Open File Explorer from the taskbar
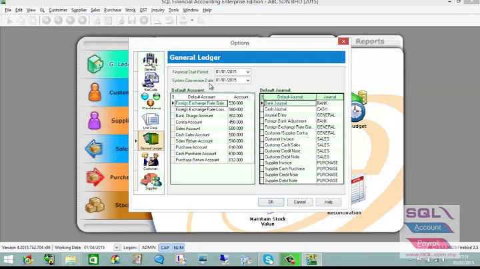Viewport: 480px width, 269px height. (71, 260)
